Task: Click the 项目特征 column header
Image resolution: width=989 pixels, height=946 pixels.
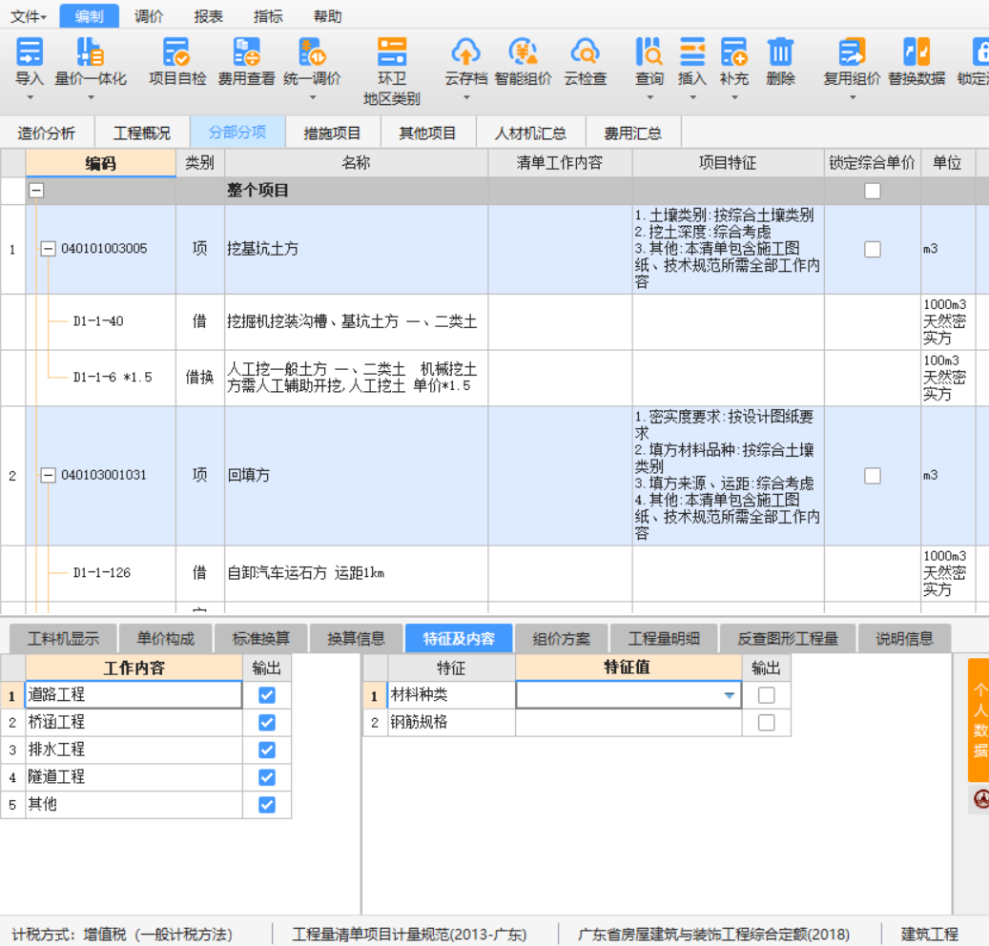Action: pyautogui.click(x=728, y=163)
